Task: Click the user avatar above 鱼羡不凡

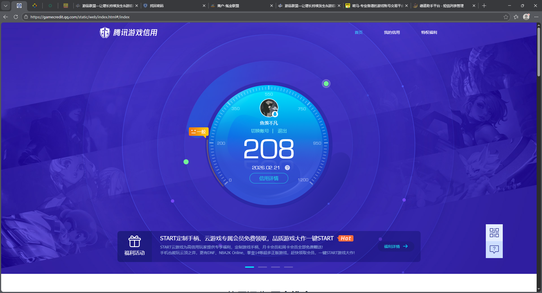Action: click(x=268, y=108)
